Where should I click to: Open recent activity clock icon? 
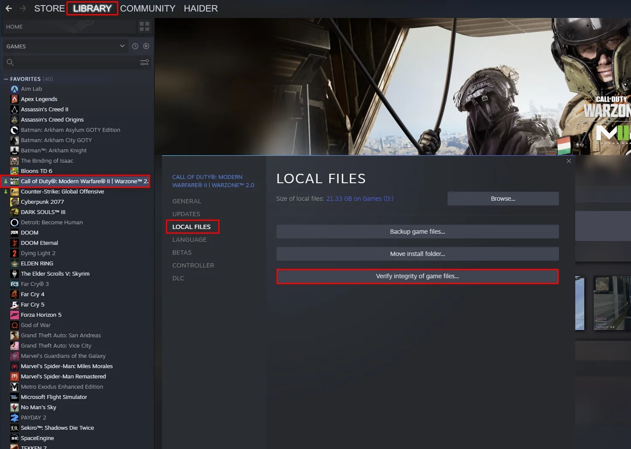[135, 46]
